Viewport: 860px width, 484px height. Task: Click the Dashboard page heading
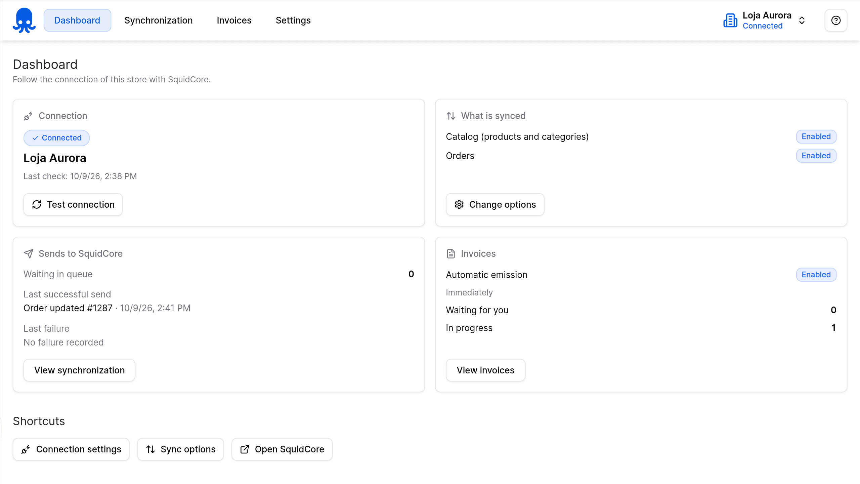tap(45, 65)
